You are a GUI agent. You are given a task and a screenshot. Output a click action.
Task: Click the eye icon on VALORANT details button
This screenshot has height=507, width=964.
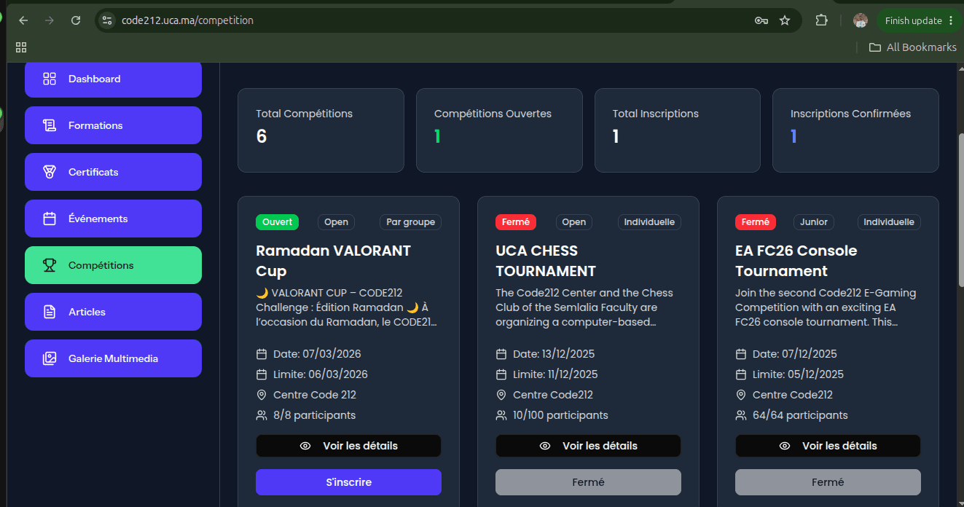point(305,446)
